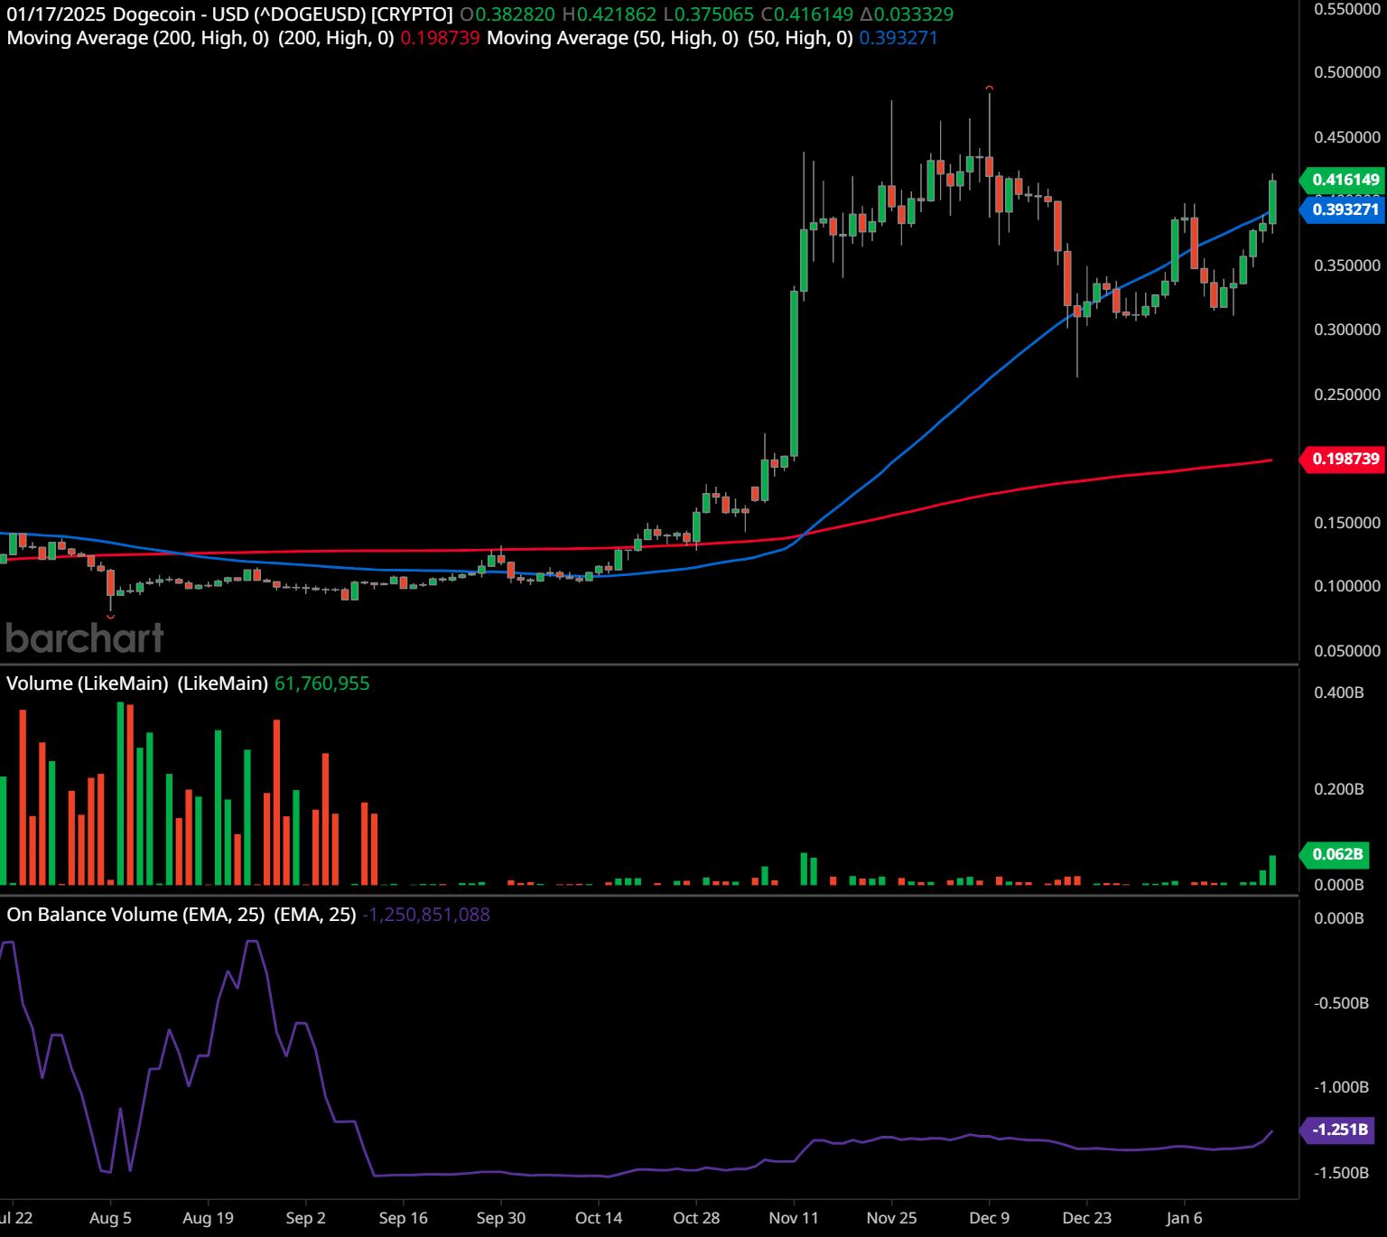Click the 0.200B volume axis label
Viewport: 1387px width, 1237px height.
[1338, 789]
